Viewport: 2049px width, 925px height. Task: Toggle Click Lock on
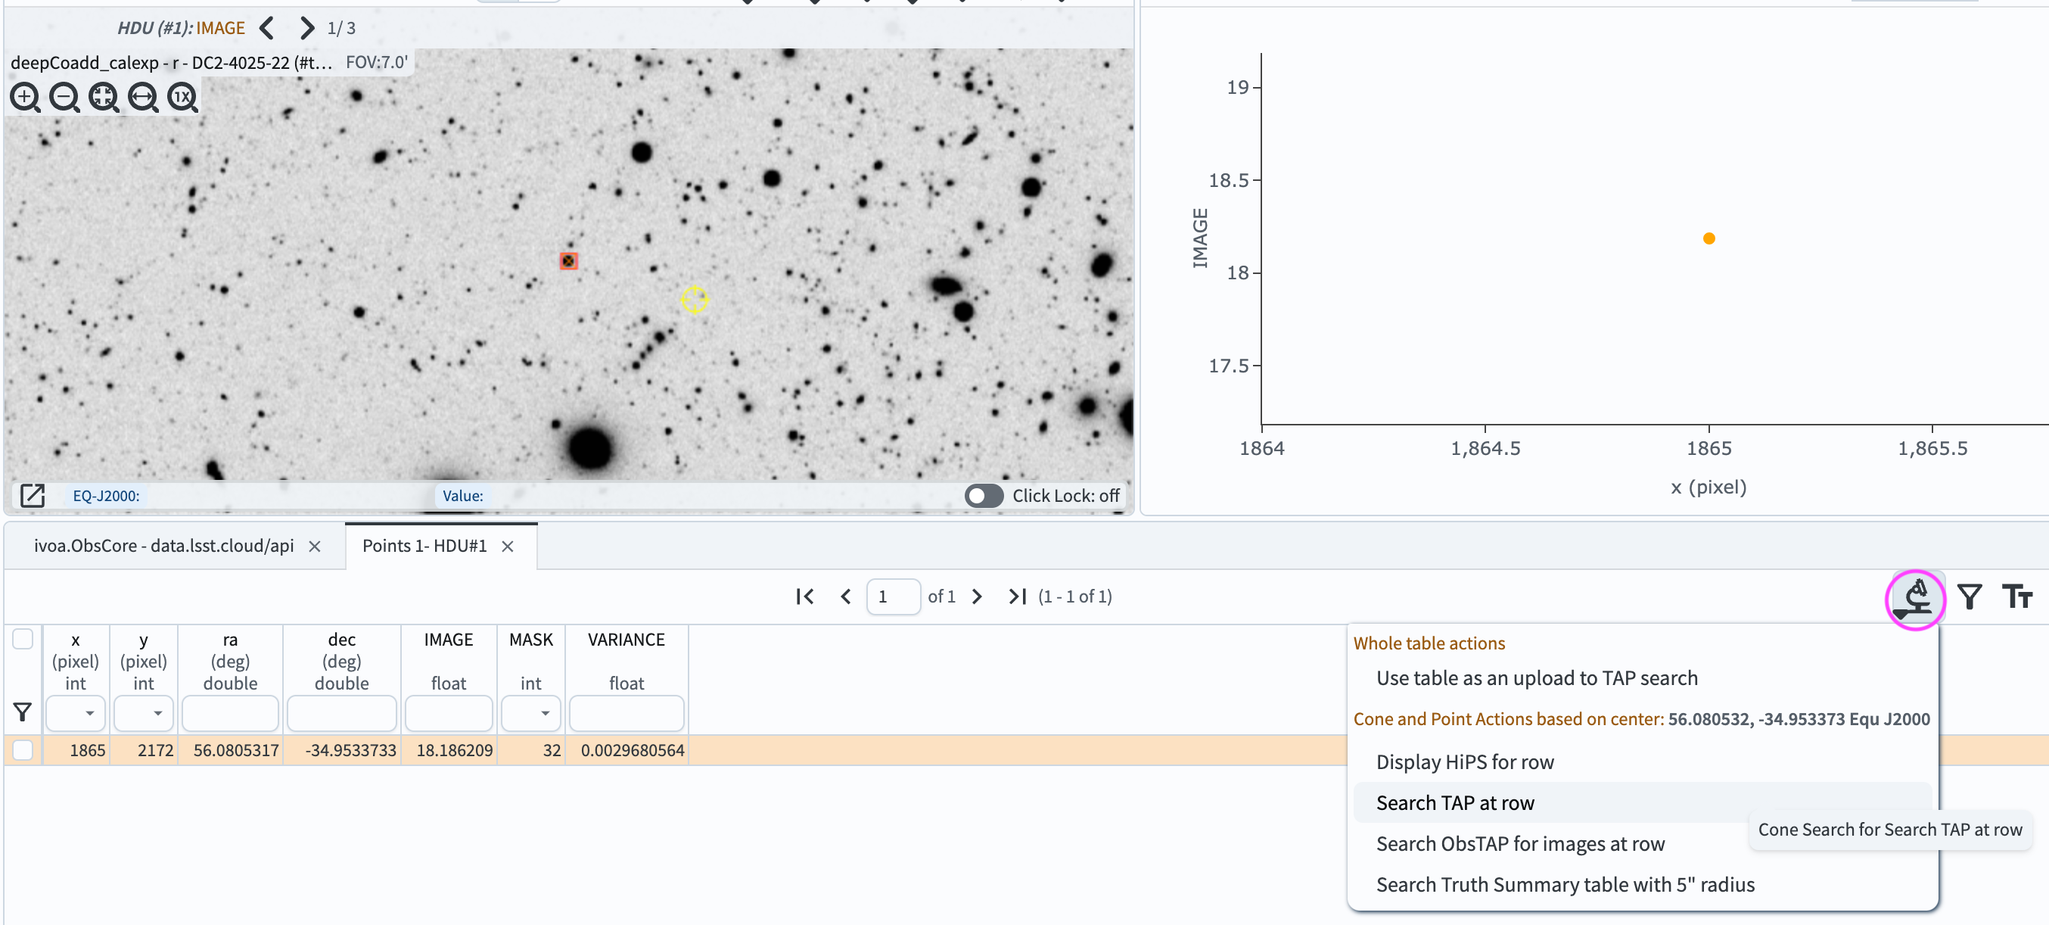tap(984, 495)
